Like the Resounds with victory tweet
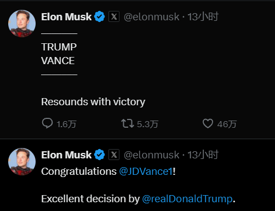The height and width of the screenshot is (211, 275). point(208,123)
